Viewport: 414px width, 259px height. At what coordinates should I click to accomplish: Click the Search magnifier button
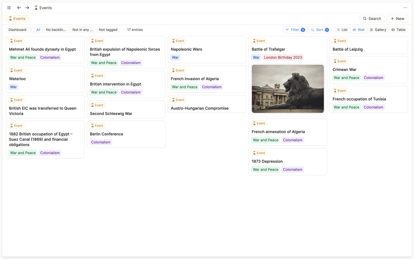372,19
